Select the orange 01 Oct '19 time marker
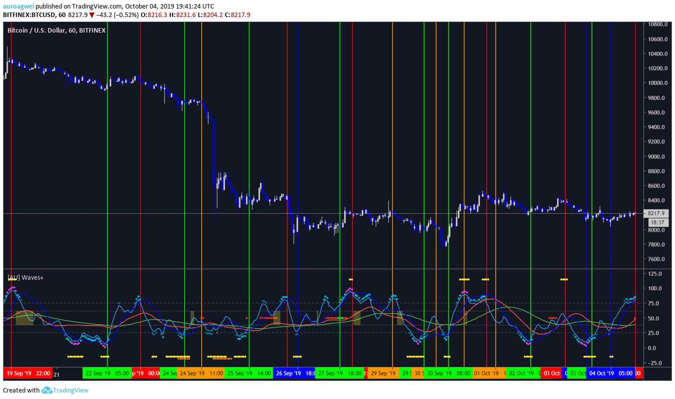This screenshot has height=399, width=675. (x=489, y=373)
